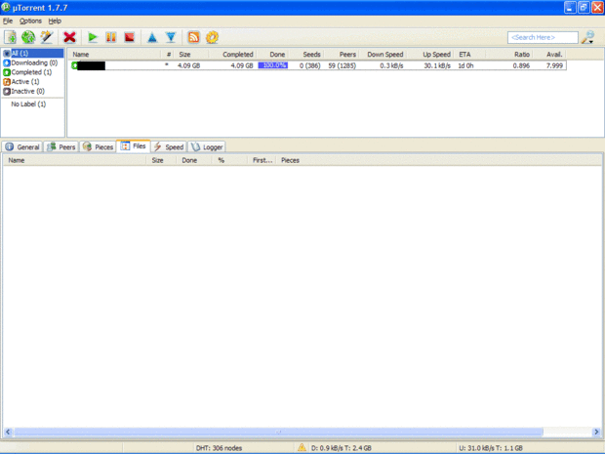Image resolution: width=605 pixels, height=454 pixels.
Task: Click the 100.0% progress bar of torrent
Action: pos(273,65)
